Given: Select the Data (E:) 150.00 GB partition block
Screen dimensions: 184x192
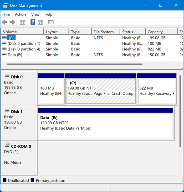Looking at the screenshot, I should [105, 124].
